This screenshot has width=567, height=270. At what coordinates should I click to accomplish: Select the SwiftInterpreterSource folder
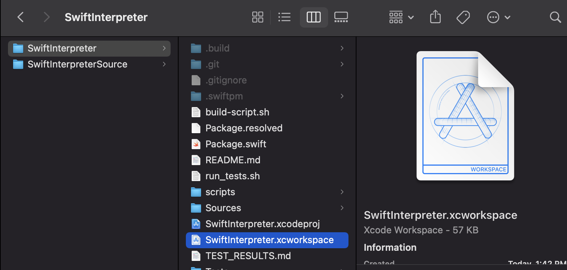89,64
